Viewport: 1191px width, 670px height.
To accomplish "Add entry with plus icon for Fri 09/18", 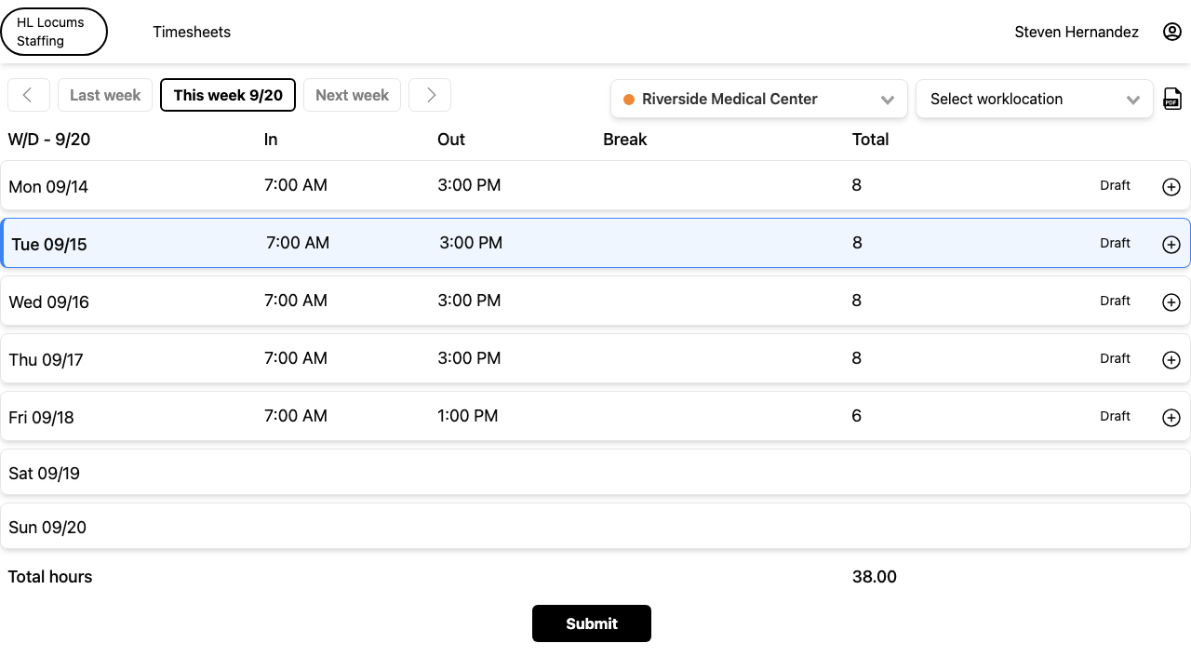I will (1171, 418).
